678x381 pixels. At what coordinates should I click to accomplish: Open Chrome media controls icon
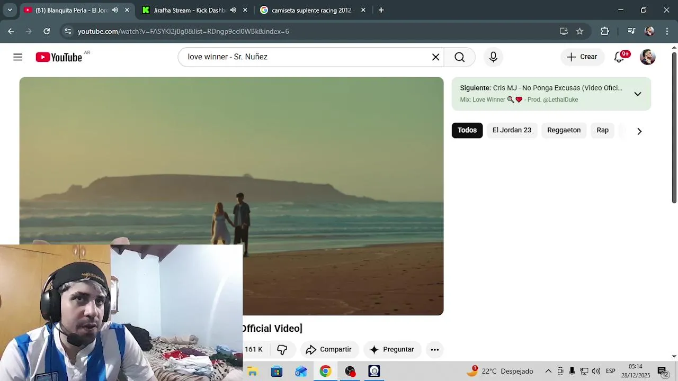tap(631, 31)
